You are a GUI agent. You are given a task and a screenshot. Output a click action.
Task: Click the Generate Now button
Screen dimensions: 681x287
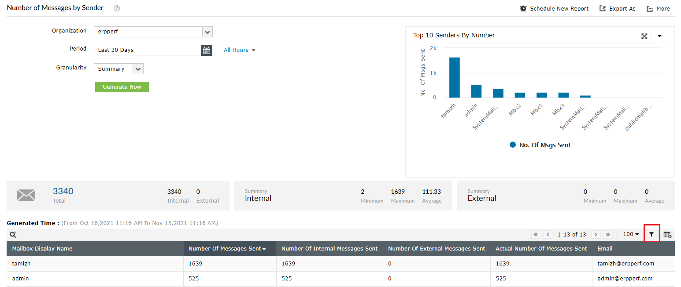point(122,87)
